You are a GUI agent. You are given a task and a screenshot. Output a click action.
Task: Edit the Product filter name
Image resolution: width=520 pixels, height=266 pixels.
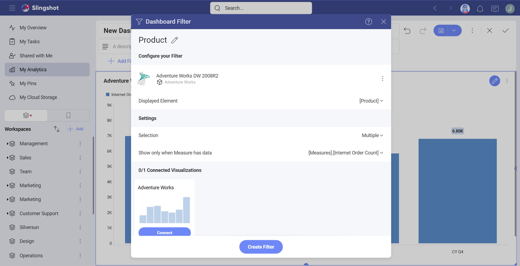[x=175, y=40]
